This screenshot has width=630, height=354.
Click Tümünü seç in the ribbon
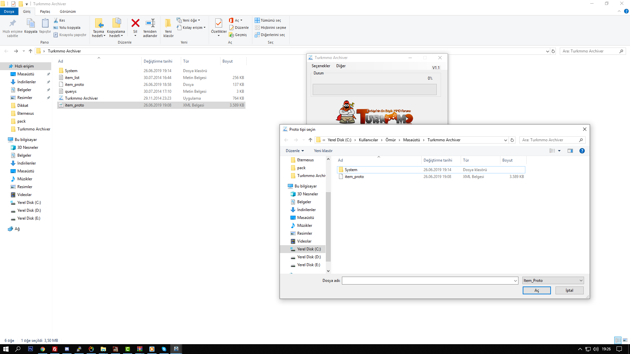click(268, 20)
